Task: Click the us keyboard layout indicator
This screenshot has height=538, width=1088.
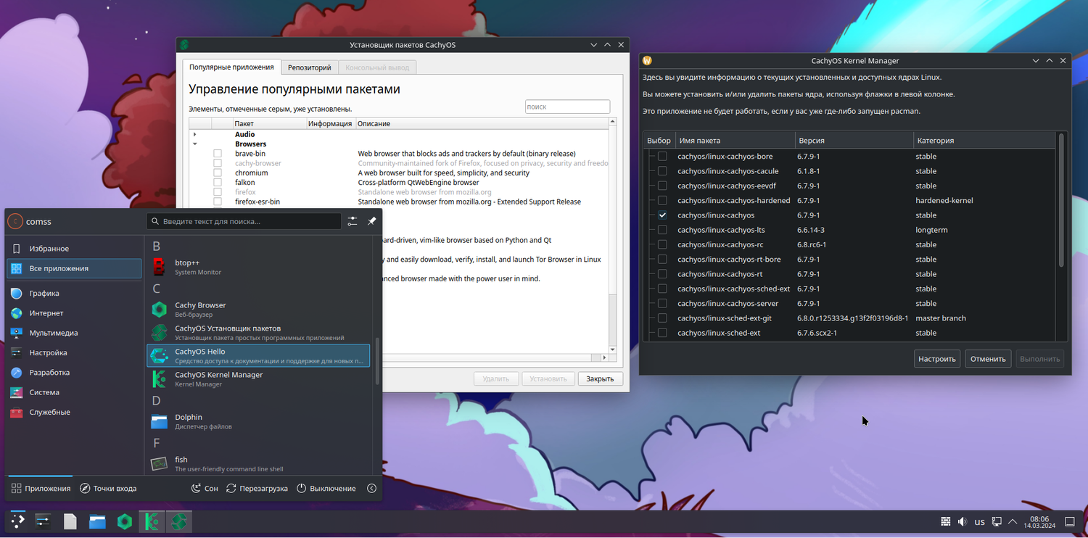Action: click(980, 521)
